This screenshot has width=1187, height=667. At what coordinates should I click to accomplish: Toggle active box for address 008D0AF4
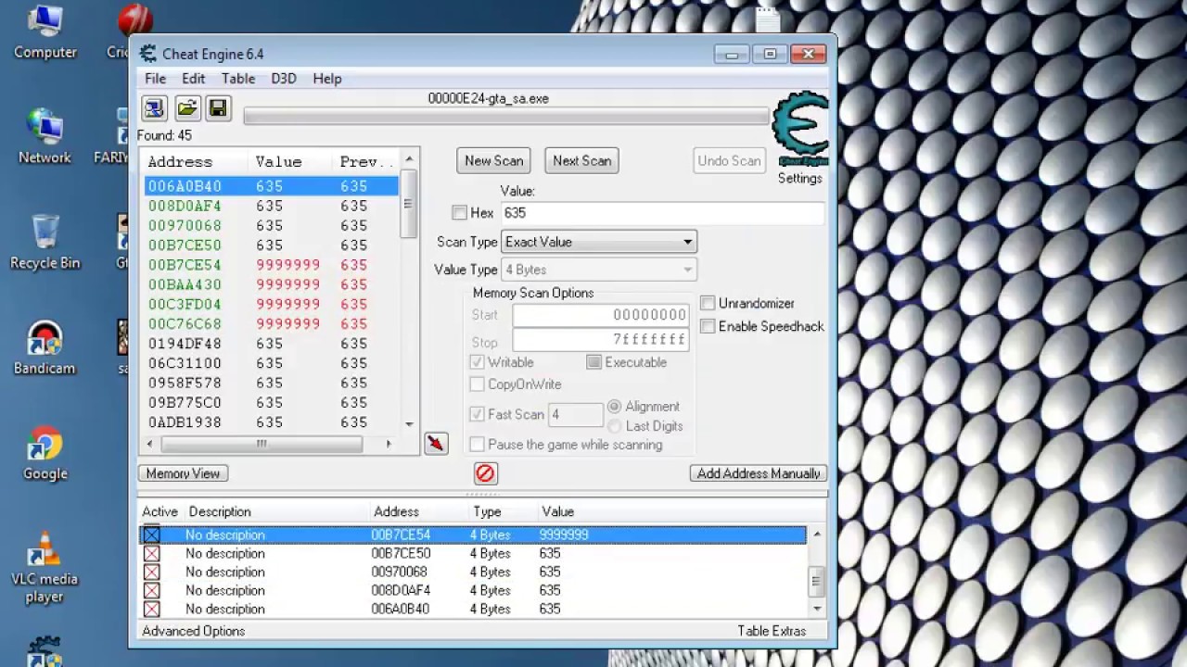pyautogui.click(x=151, y=590)
